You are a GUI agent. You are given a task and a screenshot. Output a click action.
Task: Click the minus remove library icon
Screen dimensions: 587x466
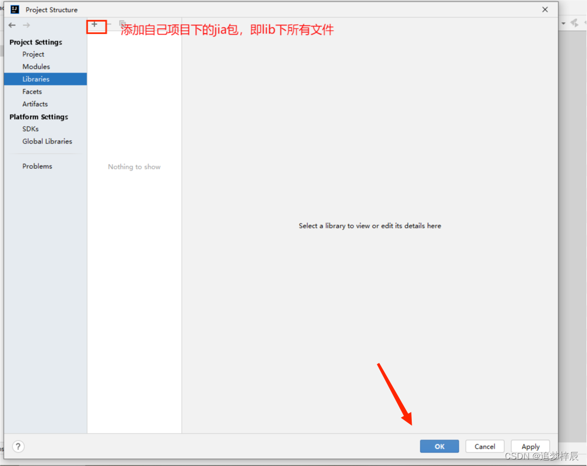tap(109, 24)
